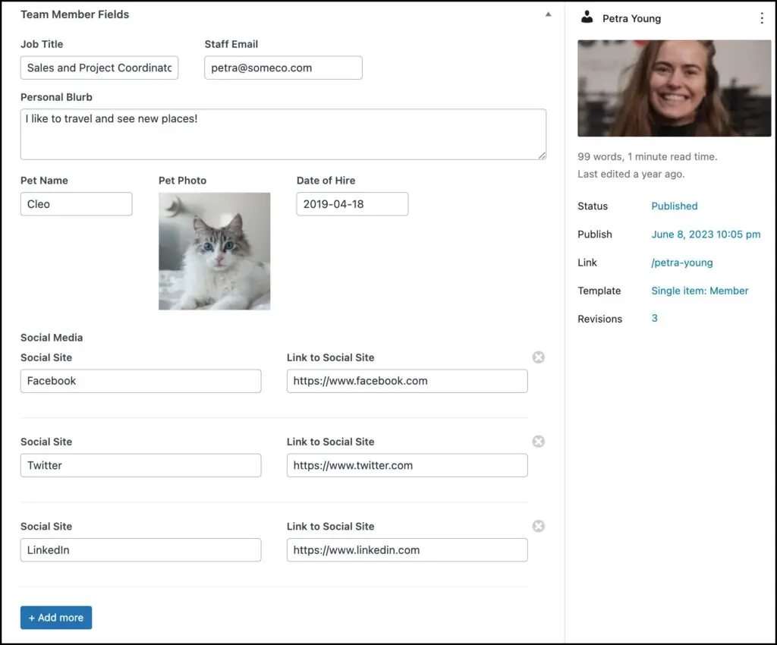Remove the LinkedIn social site row

click(x=538, y=526)
